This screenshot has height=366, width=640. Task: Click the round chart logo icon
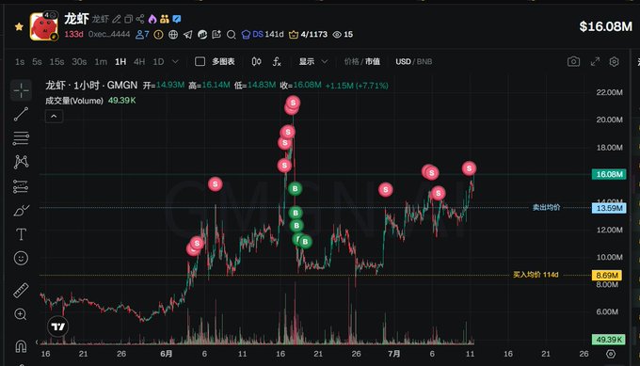202,35
